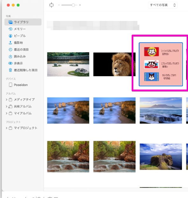Image resolution: width=188 pixels, height=198 pixels.
Task: Open the ライブラリ sidebar icon
Action: (x=10, y=22)
